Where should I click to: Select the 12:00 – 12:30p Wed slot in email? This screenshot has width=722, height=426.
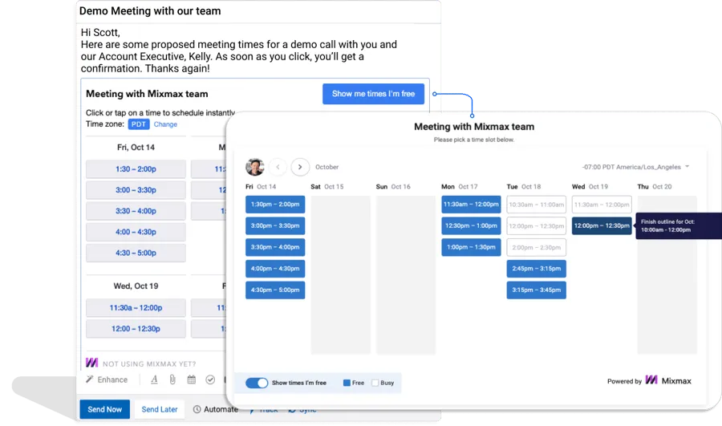[136, 328]
